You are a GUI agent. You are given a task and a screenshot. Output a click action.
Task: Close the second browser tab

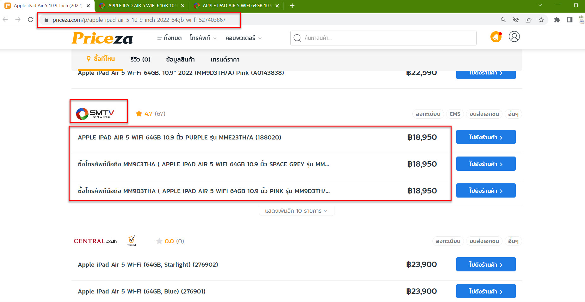tap(182, 6)
